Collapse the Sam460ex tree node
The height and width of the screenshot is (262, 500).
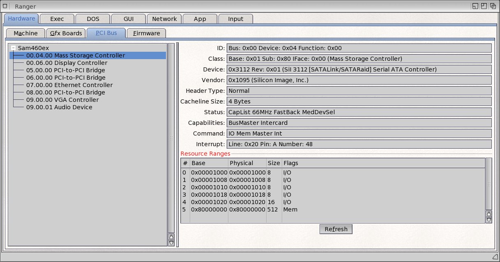[14, 48]
